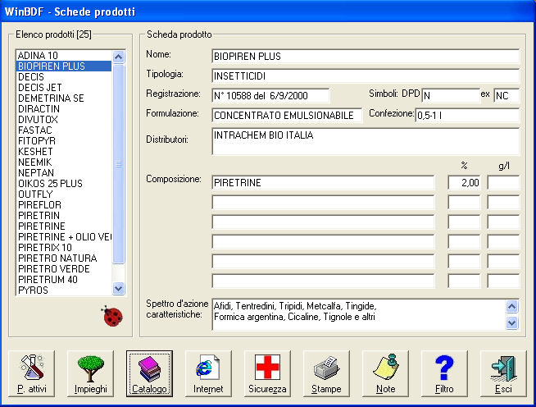Select DEMETRINA SE in product list
Viewport: 536px width, 407px height.
[x=64, y=98]
